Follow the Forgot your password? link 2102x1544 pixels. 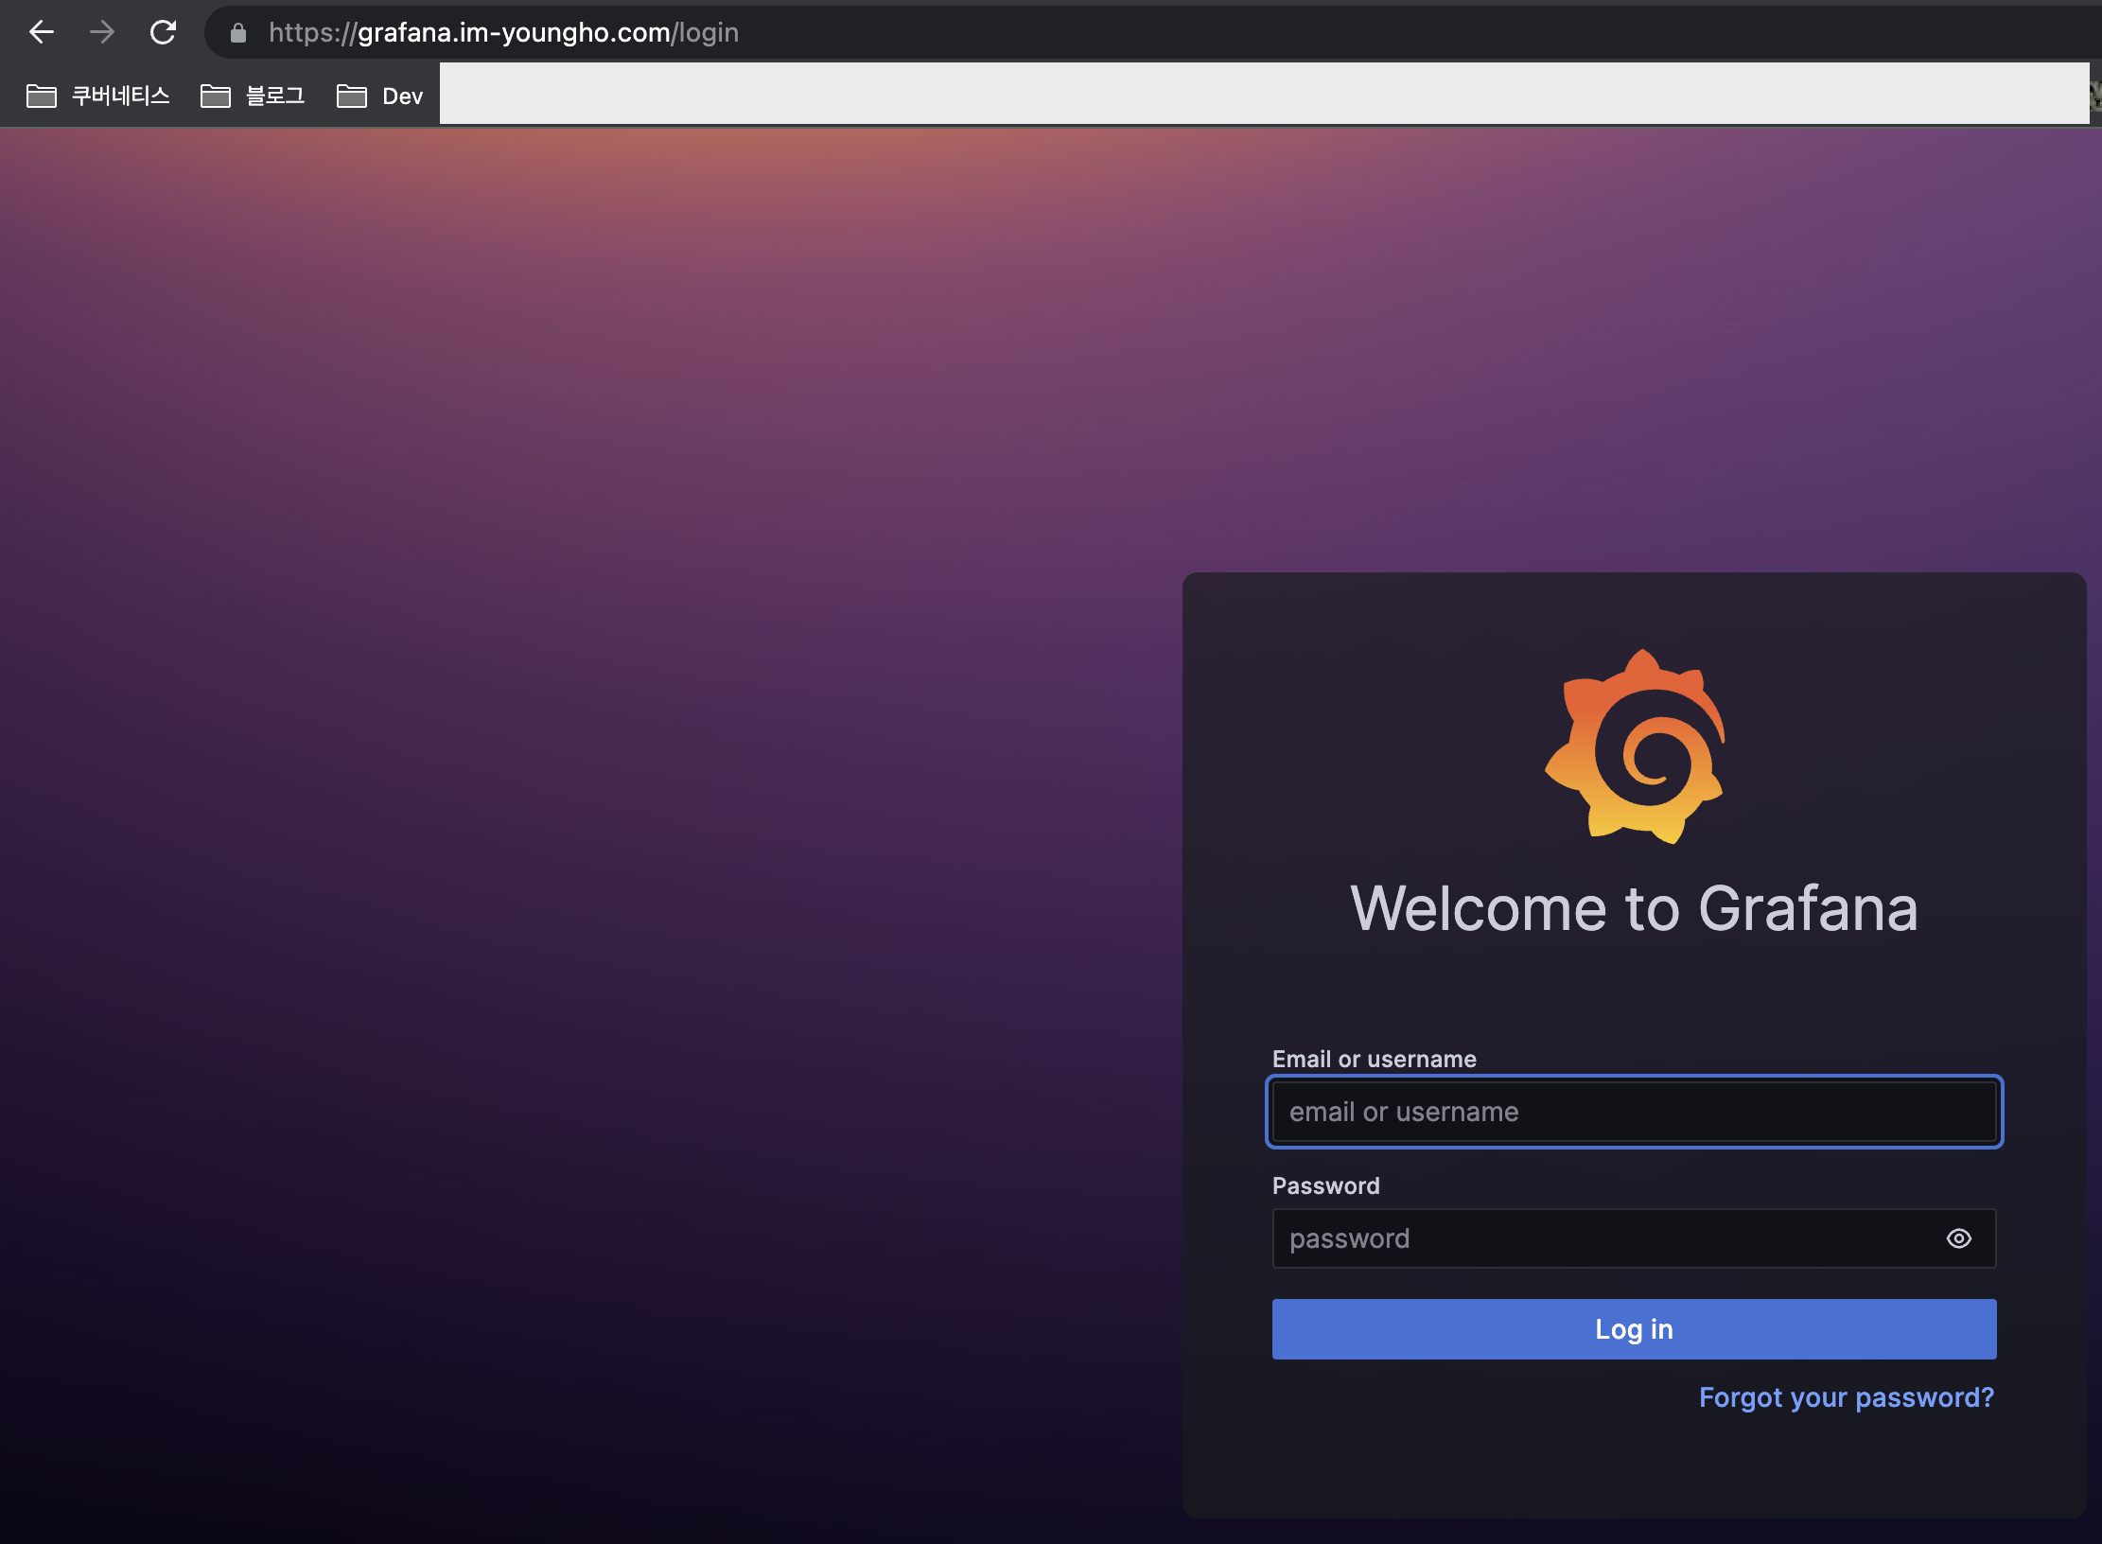click(x=1846, y=1397)
